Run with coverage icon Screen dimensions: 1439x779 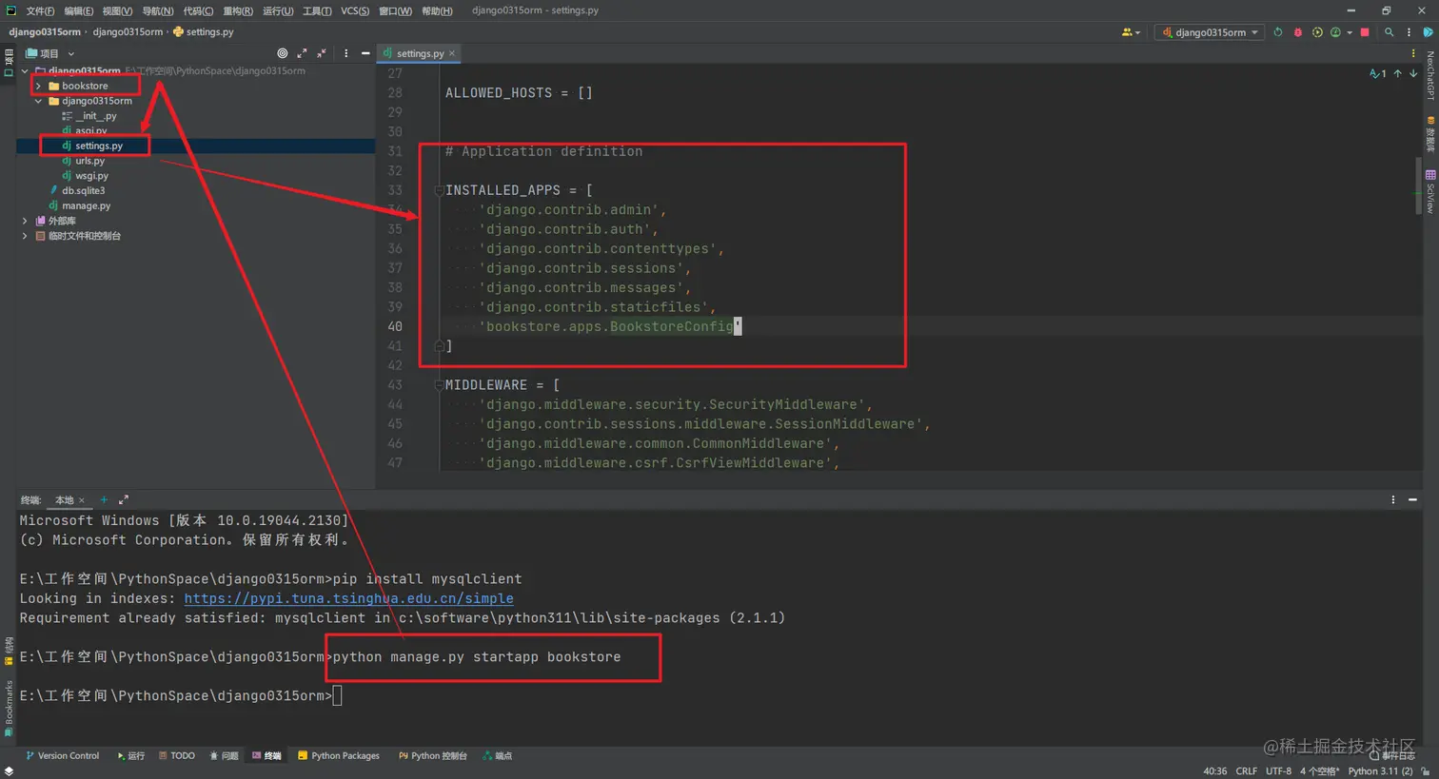pyautogui.click(x=1317, y=32)
